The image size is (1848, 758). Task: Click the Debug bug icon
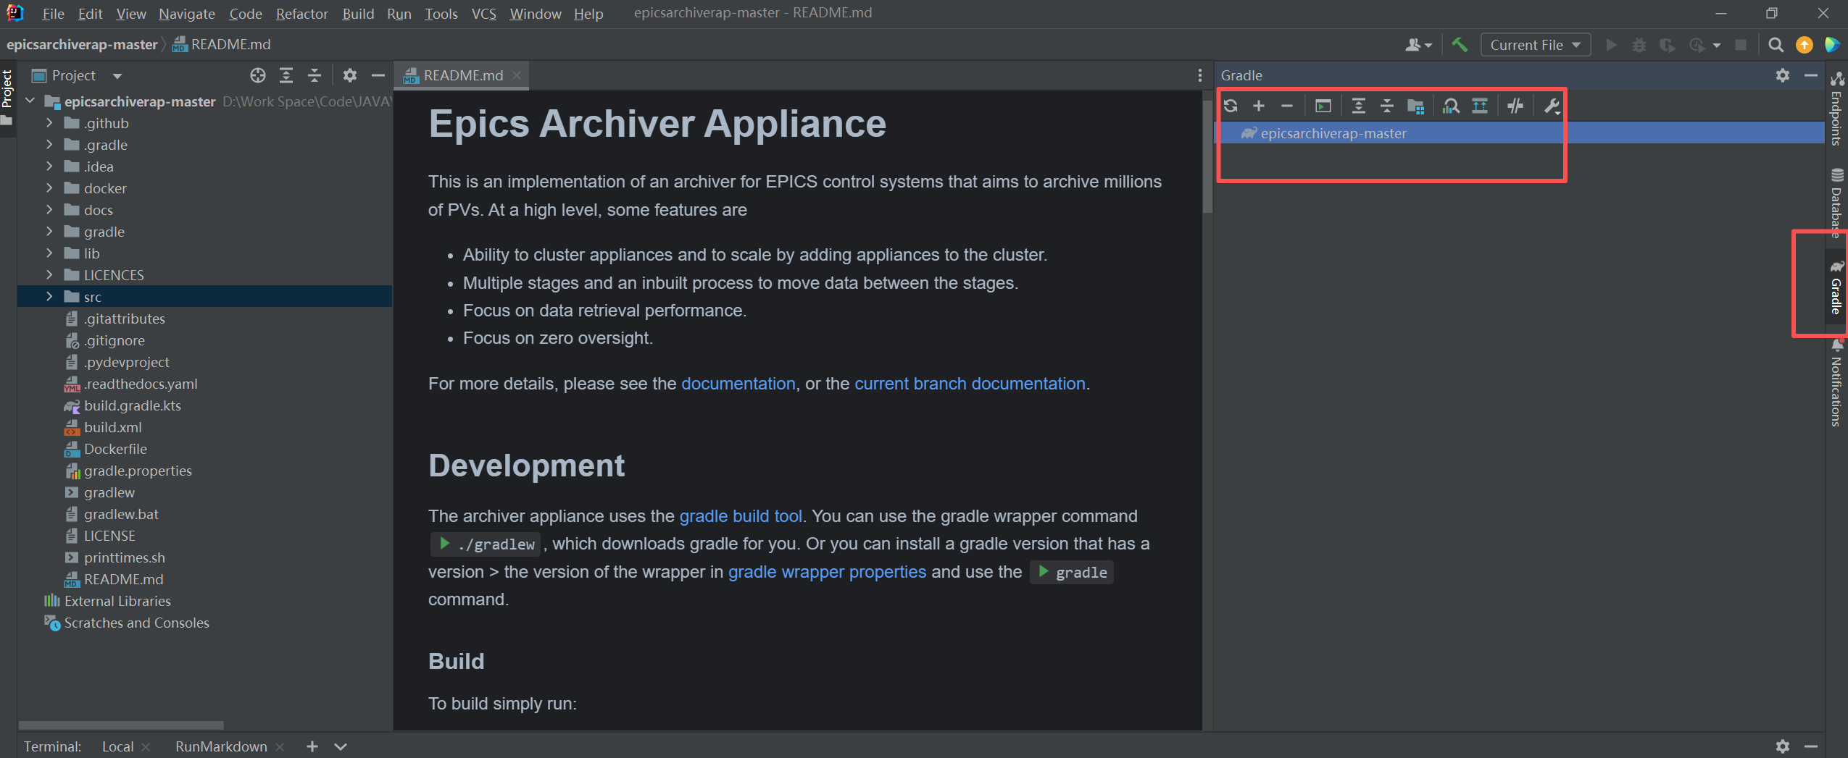click(x=1639, y=45)
